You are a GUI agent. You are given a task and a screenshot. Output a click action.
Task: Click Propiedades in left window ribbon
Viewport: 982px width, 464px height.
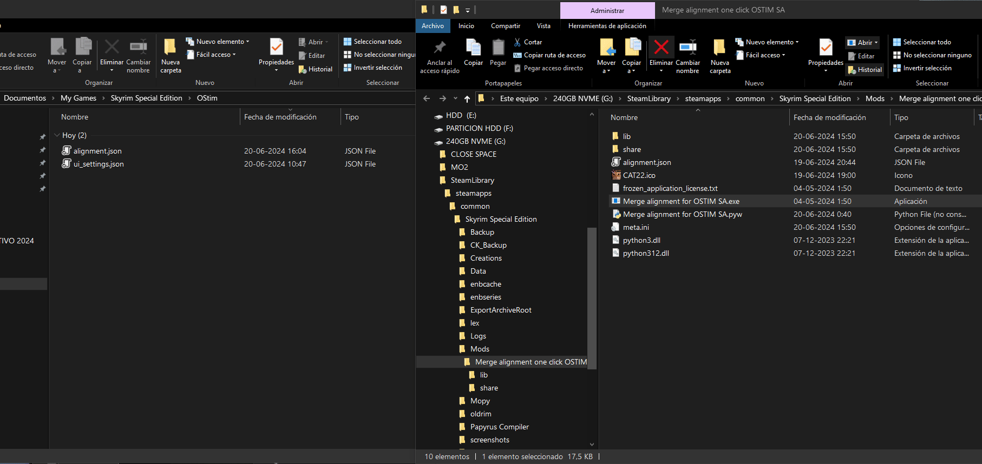point(276,56)
